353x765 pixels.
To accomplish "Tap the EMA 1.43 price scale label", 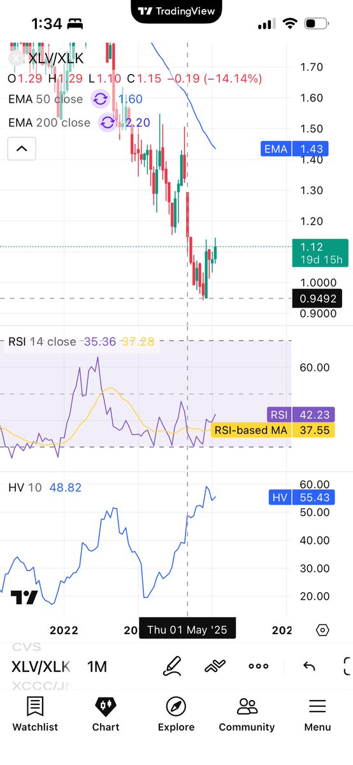I will point(294,149).
